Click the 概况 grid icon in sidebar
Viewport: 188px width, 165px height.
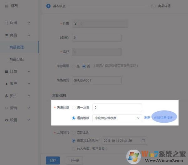tap(7, 6)
